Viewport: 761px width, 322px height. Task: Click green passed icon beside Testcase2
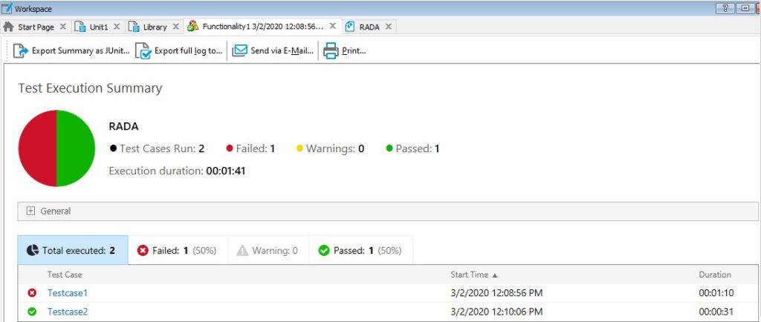click(x=32, y=312)
